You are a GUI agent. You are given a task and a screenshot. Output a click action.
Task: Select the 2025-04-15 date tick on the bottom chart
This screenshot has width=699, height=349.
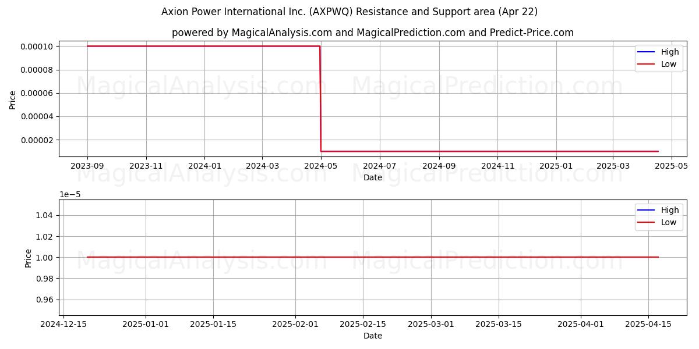click(x=648, y=323)
